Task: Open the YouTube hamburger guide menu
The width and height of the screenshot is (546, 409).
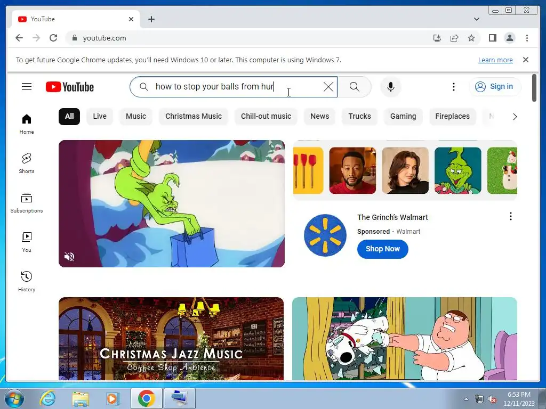Action: pos(27,87)
